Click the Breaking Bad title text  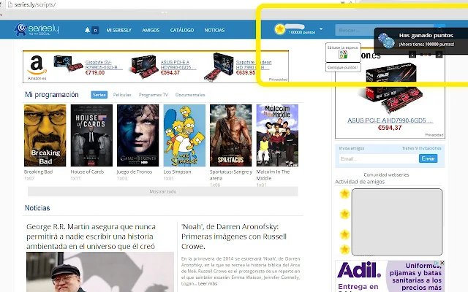point(38,172)
